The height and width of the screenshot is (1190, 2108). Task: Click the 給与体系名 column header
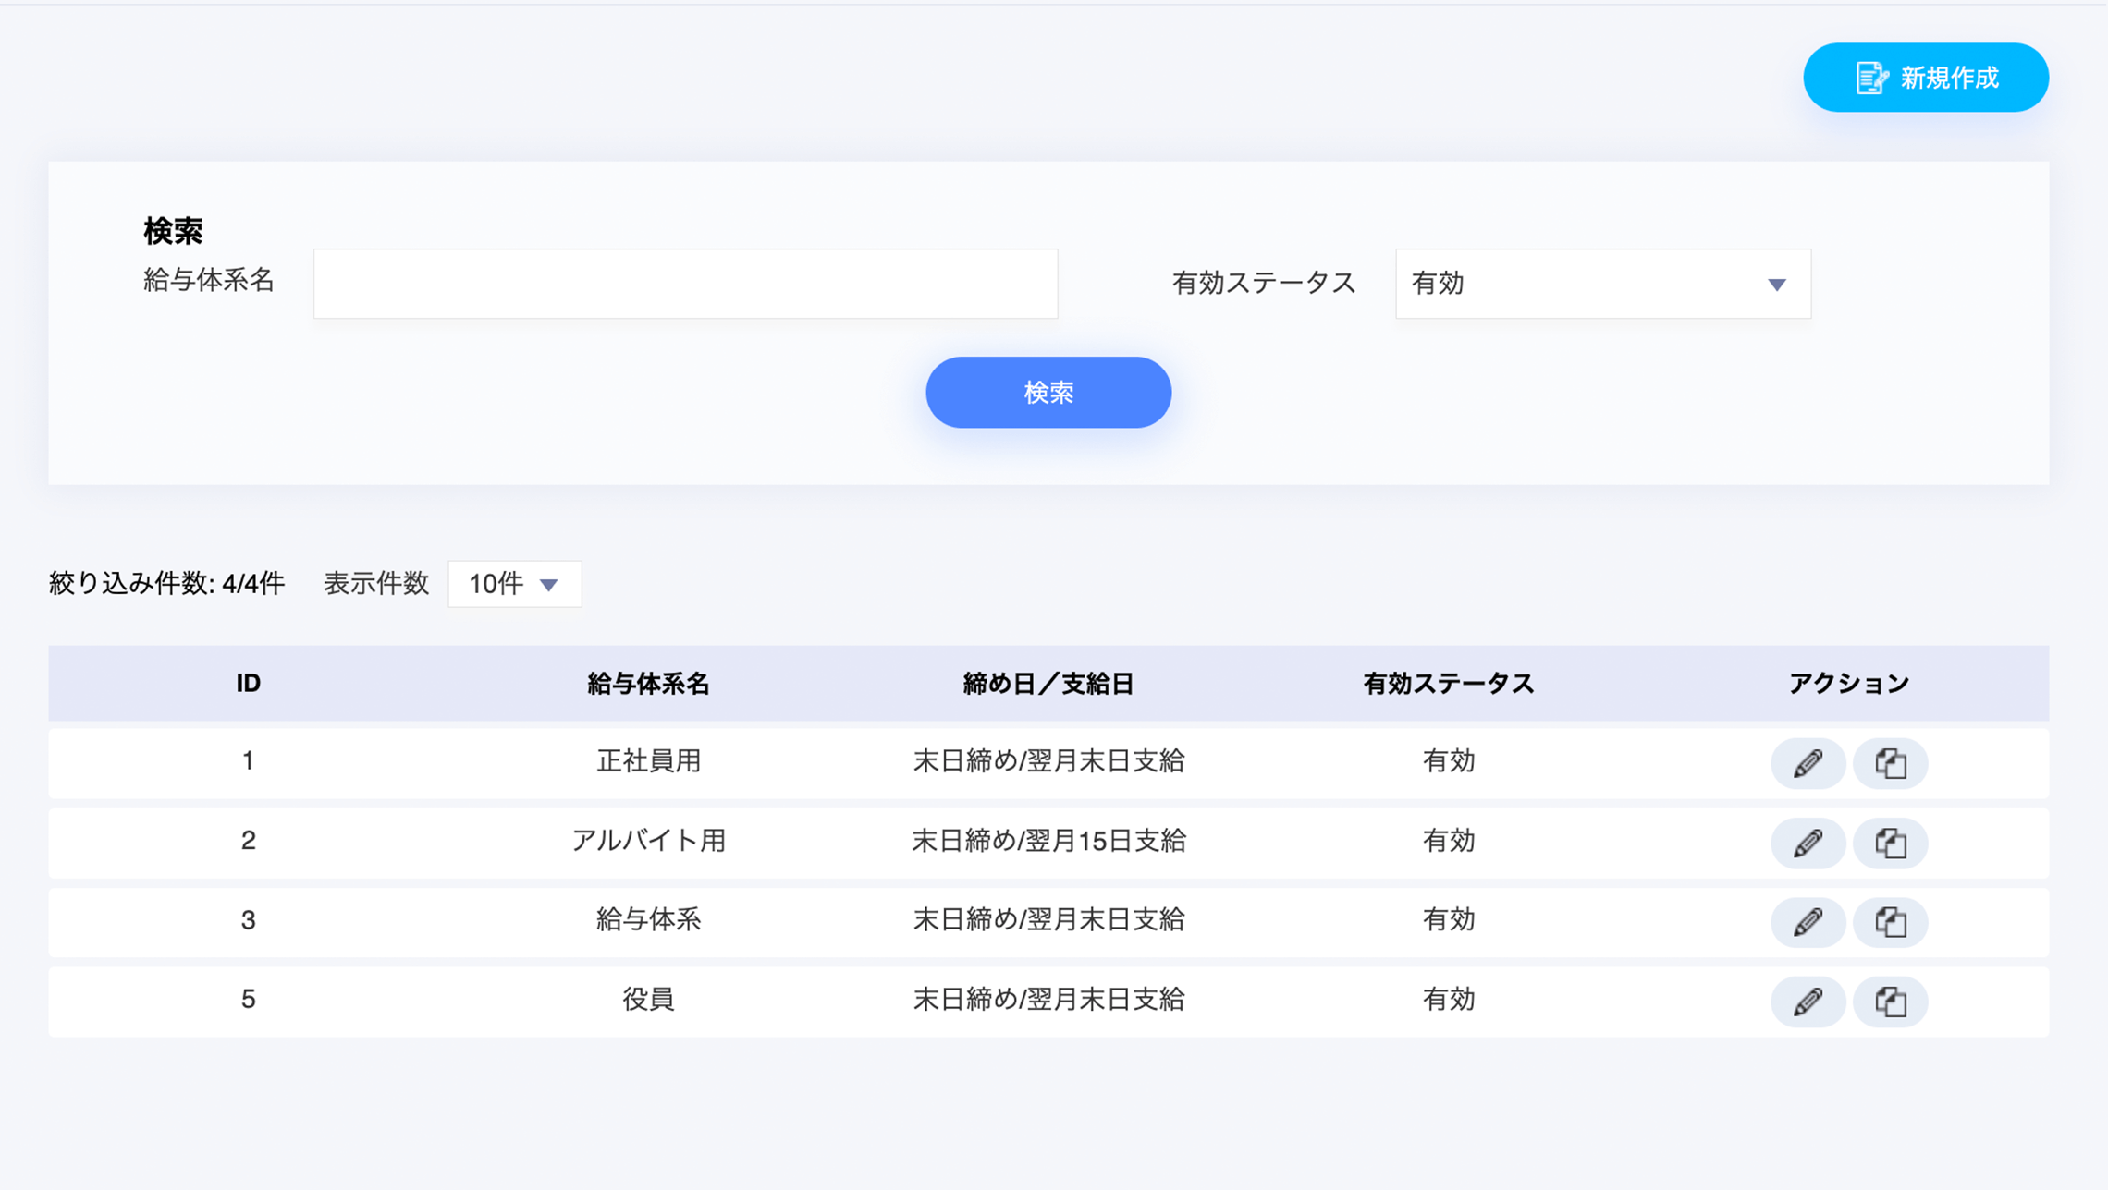648,684
